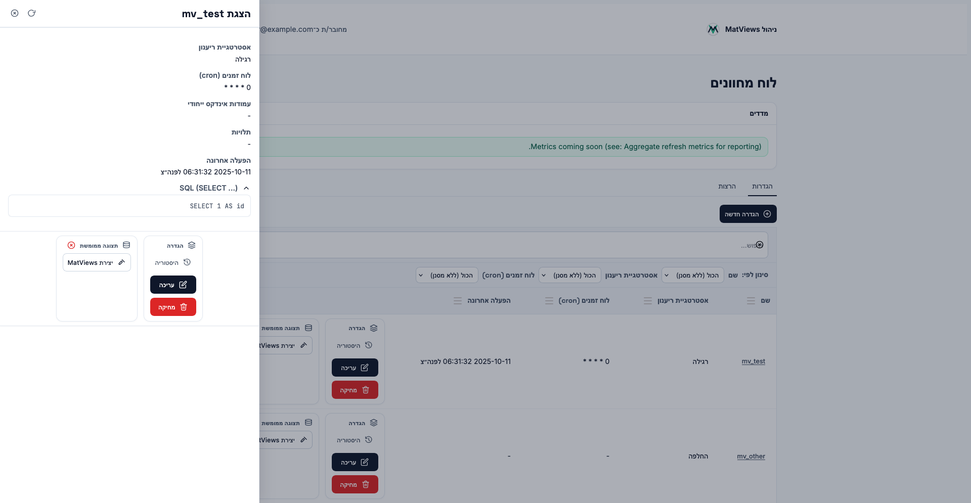Viewport: 971px width, 503px height.
Task: Click the MatViews logo icon in the header
Action: 713,29
